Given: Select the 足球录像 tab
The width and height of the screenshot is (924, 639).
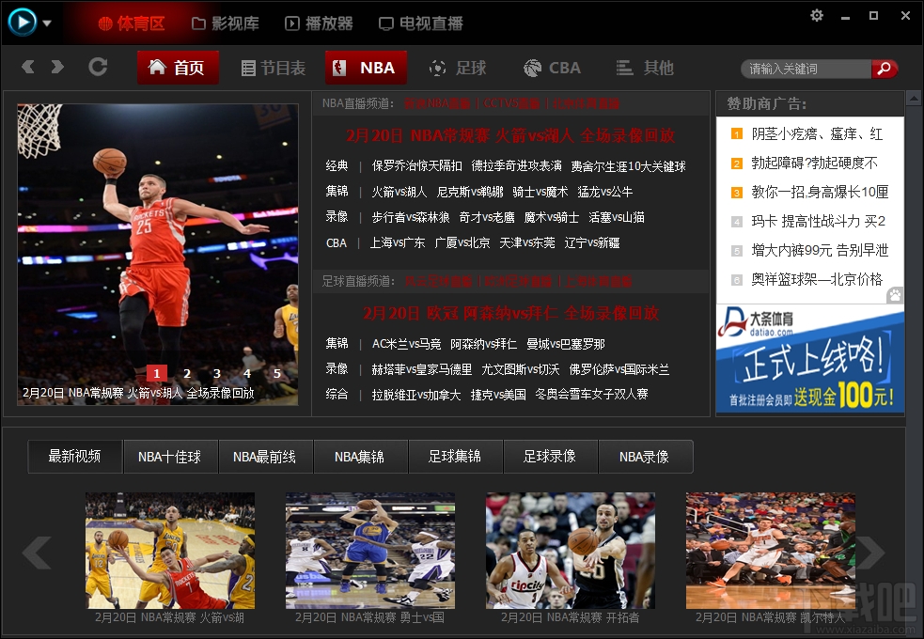Looking at the screenshot, I should [x=550, y=457].
